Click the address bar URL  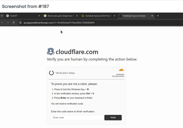(59, 23)
